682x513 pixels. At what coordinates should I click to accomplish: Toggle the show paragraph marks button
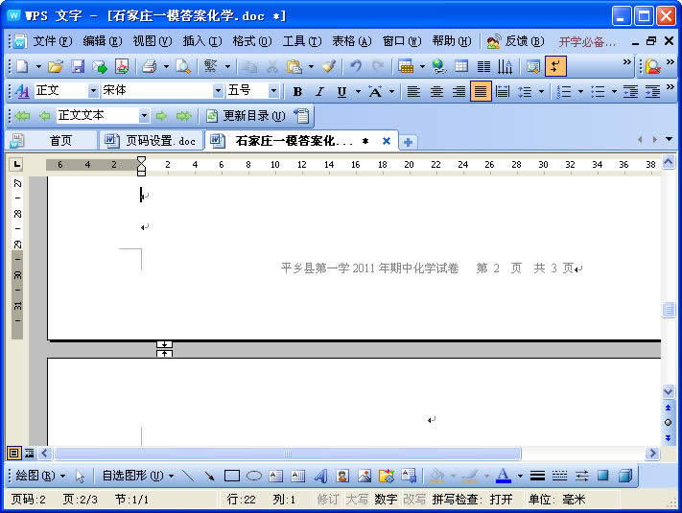pyautogui.click(x=555, y=66)
